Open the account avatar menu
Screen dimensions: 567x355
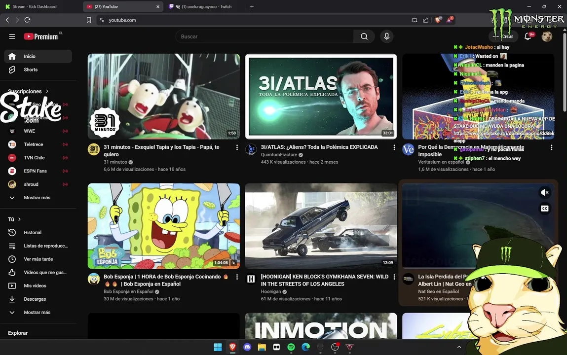(x=547, y=36)
